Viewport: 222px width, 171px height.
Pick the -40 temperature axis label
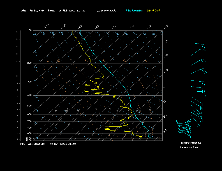coord(165,27)
